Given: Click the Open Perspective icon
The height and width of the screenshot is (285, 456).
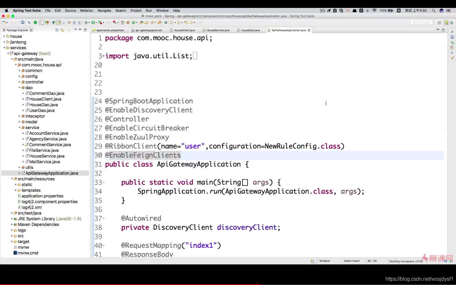Looking at the screenshot, I should (440, 22).
